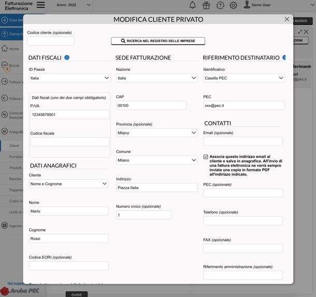The width and height of the screenshot is (316, 297).
Task: Click the P.IVA input field
Action: coord(70,115)
